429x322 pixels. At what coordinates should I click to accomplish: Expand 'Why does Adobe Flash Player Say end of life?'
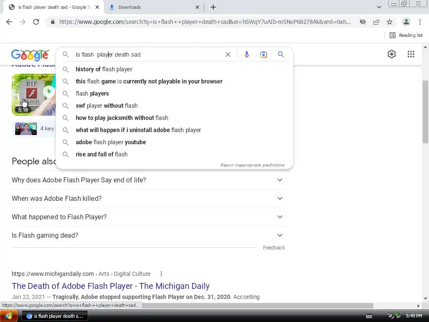[x=148, y=180]
